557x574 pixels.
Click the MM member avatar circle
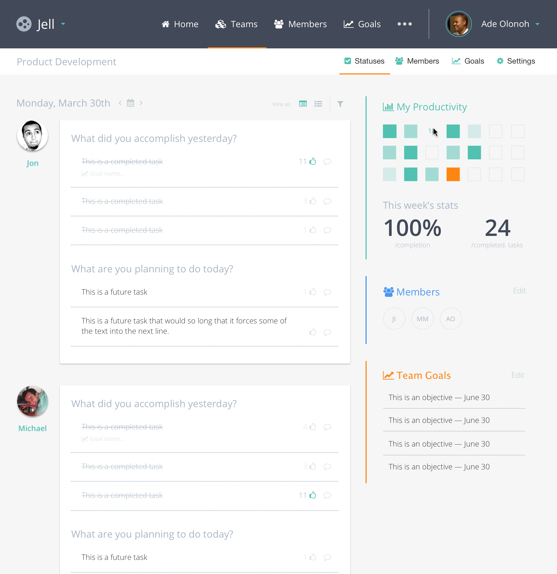[422, 319]
